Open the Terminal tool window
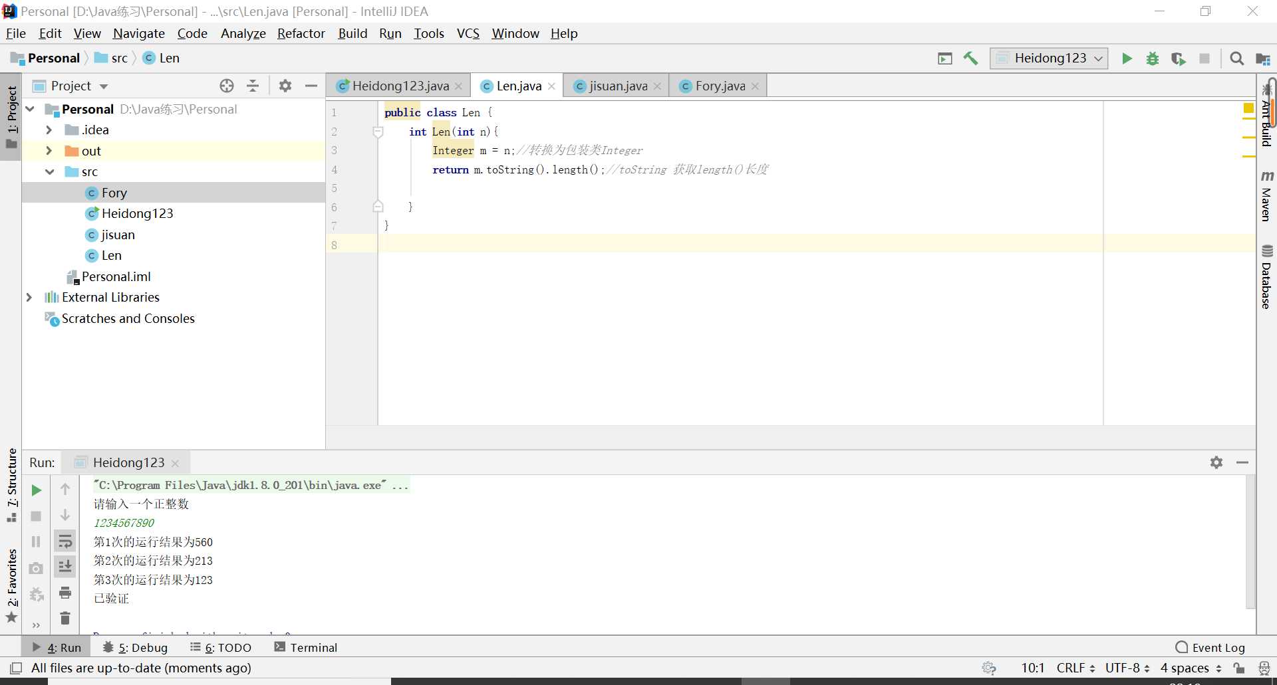This screenshot has width=1277, height=685. [x=306, y=648]
